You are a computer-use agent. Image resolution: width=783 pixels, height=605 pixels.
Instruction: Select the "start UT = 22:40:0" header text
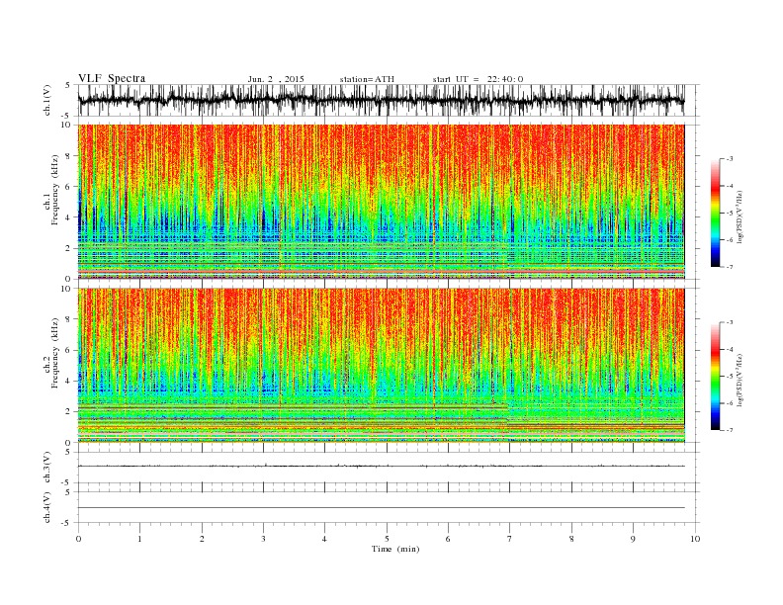pyautogui.click(x=478, y=79)
